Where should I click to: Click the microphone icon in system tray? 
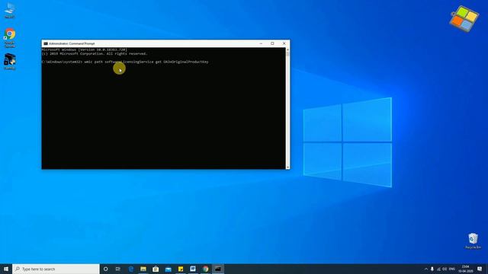(x=432, y=269)
